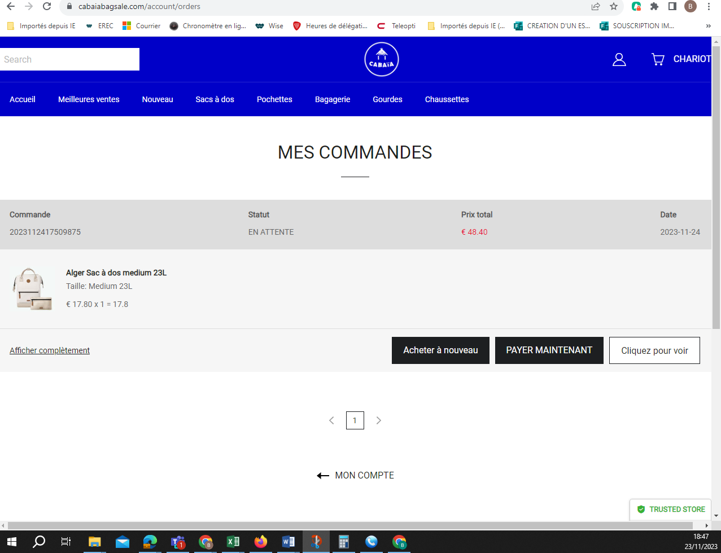Click the Acheter à nouveau button
This screenshot has height=553, width=721.
point(440,350)
